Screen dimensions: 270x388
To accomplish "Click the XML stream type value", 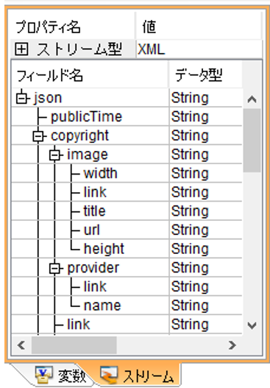I will click(x=151, y=49).
